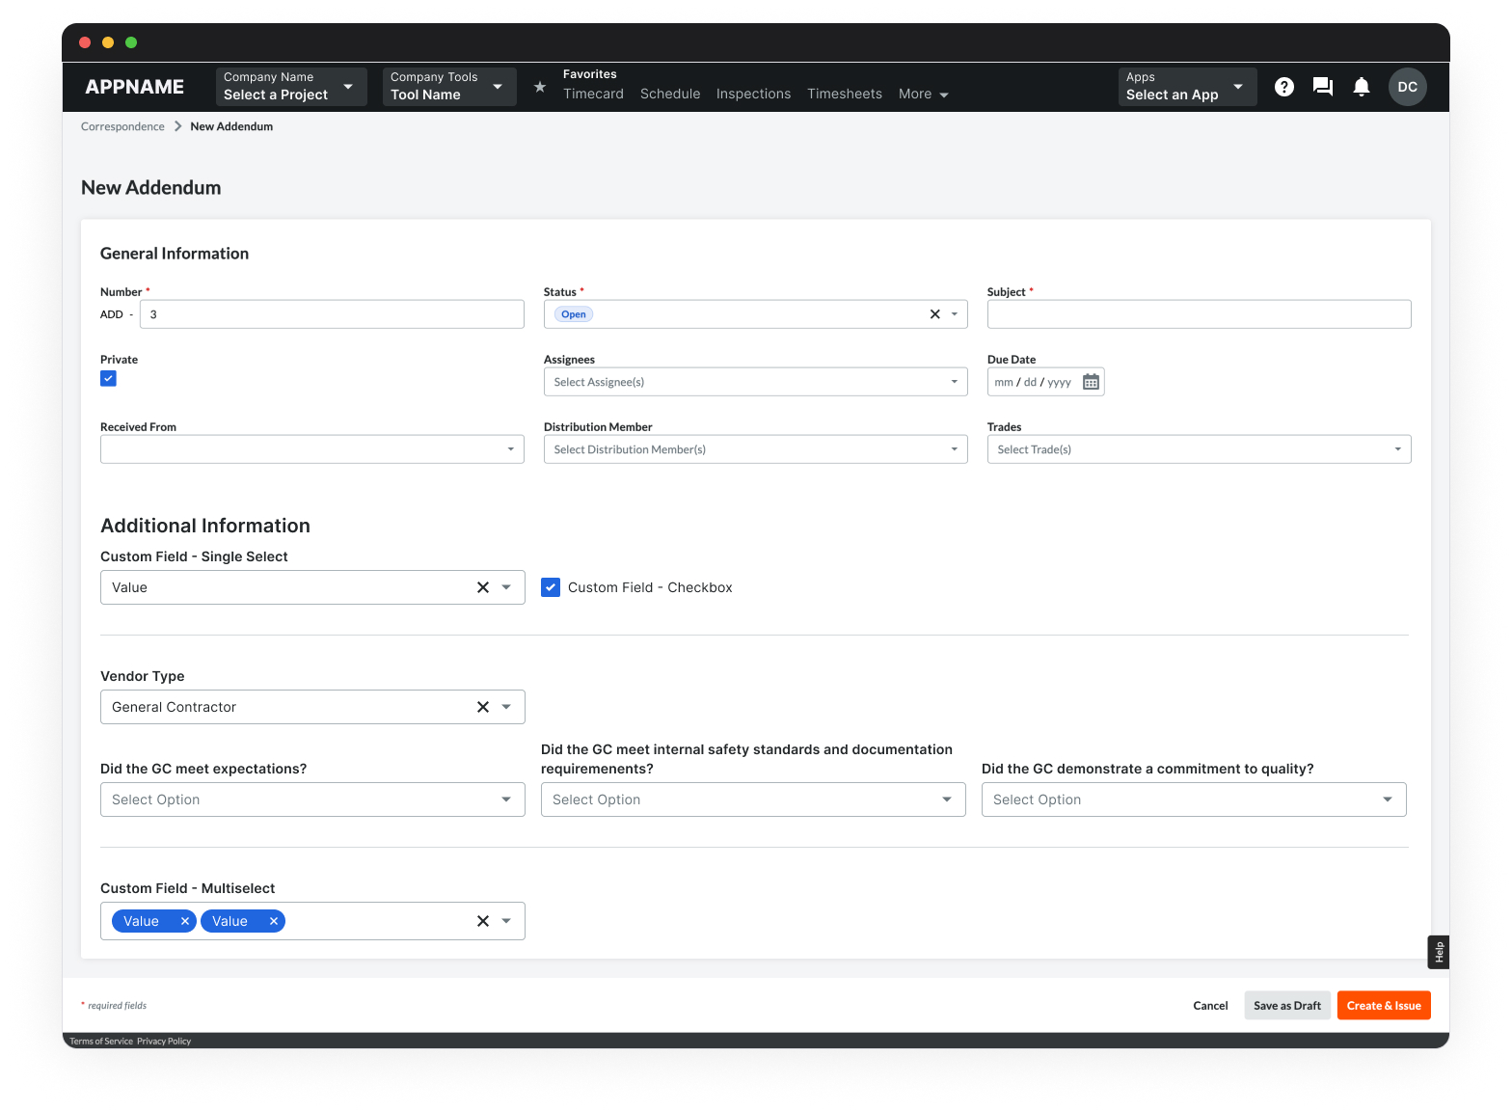Go to Correspondence breadcrumb link
This screenshot has width=1512, height=1111.
122,126
